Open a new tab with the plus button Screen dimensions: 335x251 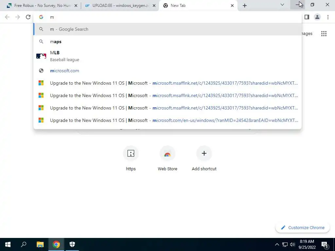(x=245, y=6)
